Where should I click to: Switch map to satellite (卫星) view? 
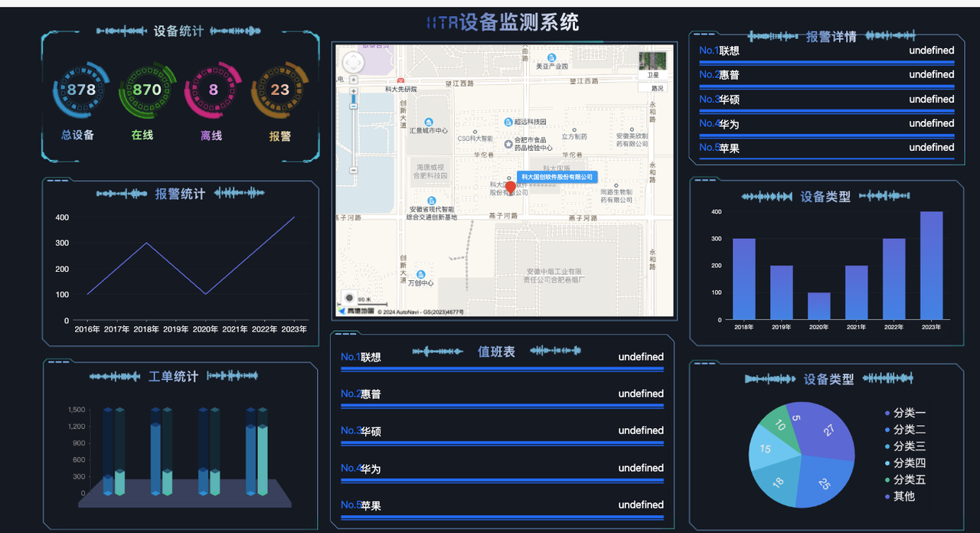[652, 65]
